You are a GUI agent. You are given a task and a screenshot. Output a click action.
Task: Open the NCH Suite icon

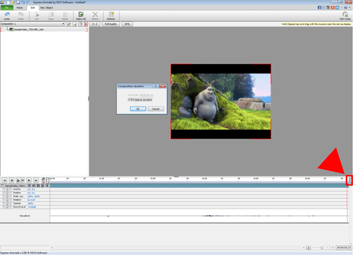tap(345, 14)
